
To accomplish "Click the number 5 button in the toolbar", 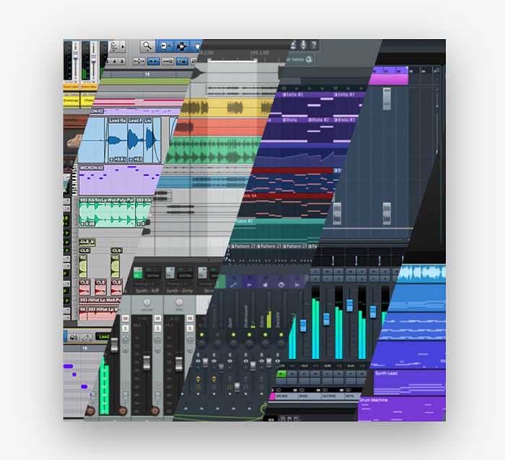I will pos(122,61).
